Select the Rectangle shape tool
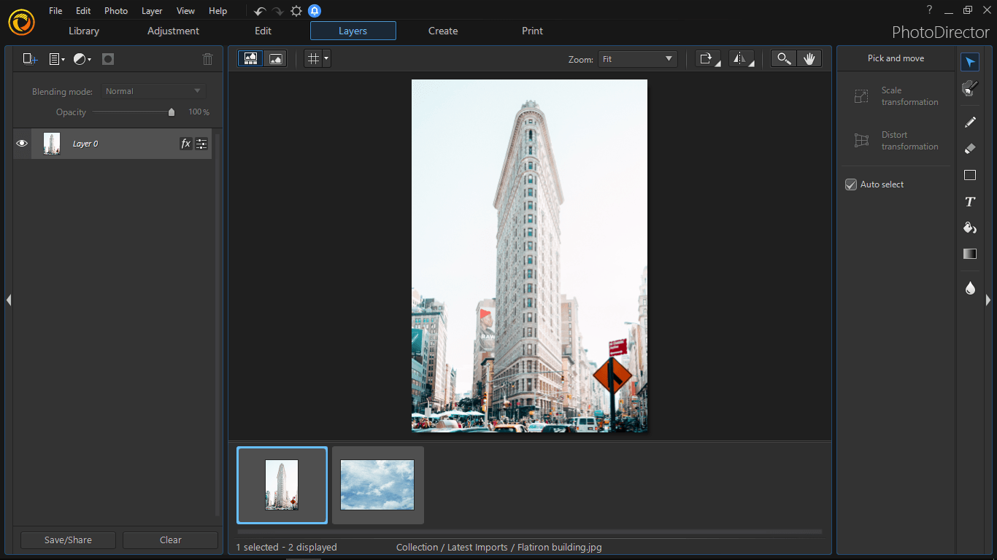Viewport: 997px width, 560px height. click(x=969, y=175)
